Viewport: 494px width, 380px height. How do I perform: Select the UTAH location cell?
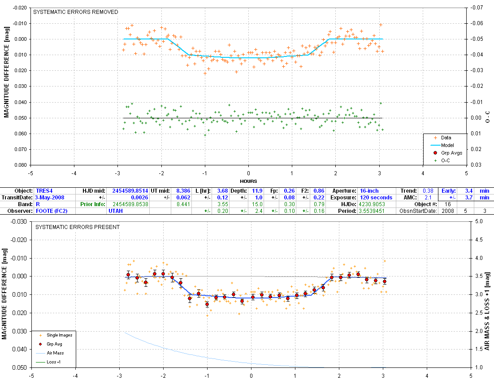coord(116,211)
